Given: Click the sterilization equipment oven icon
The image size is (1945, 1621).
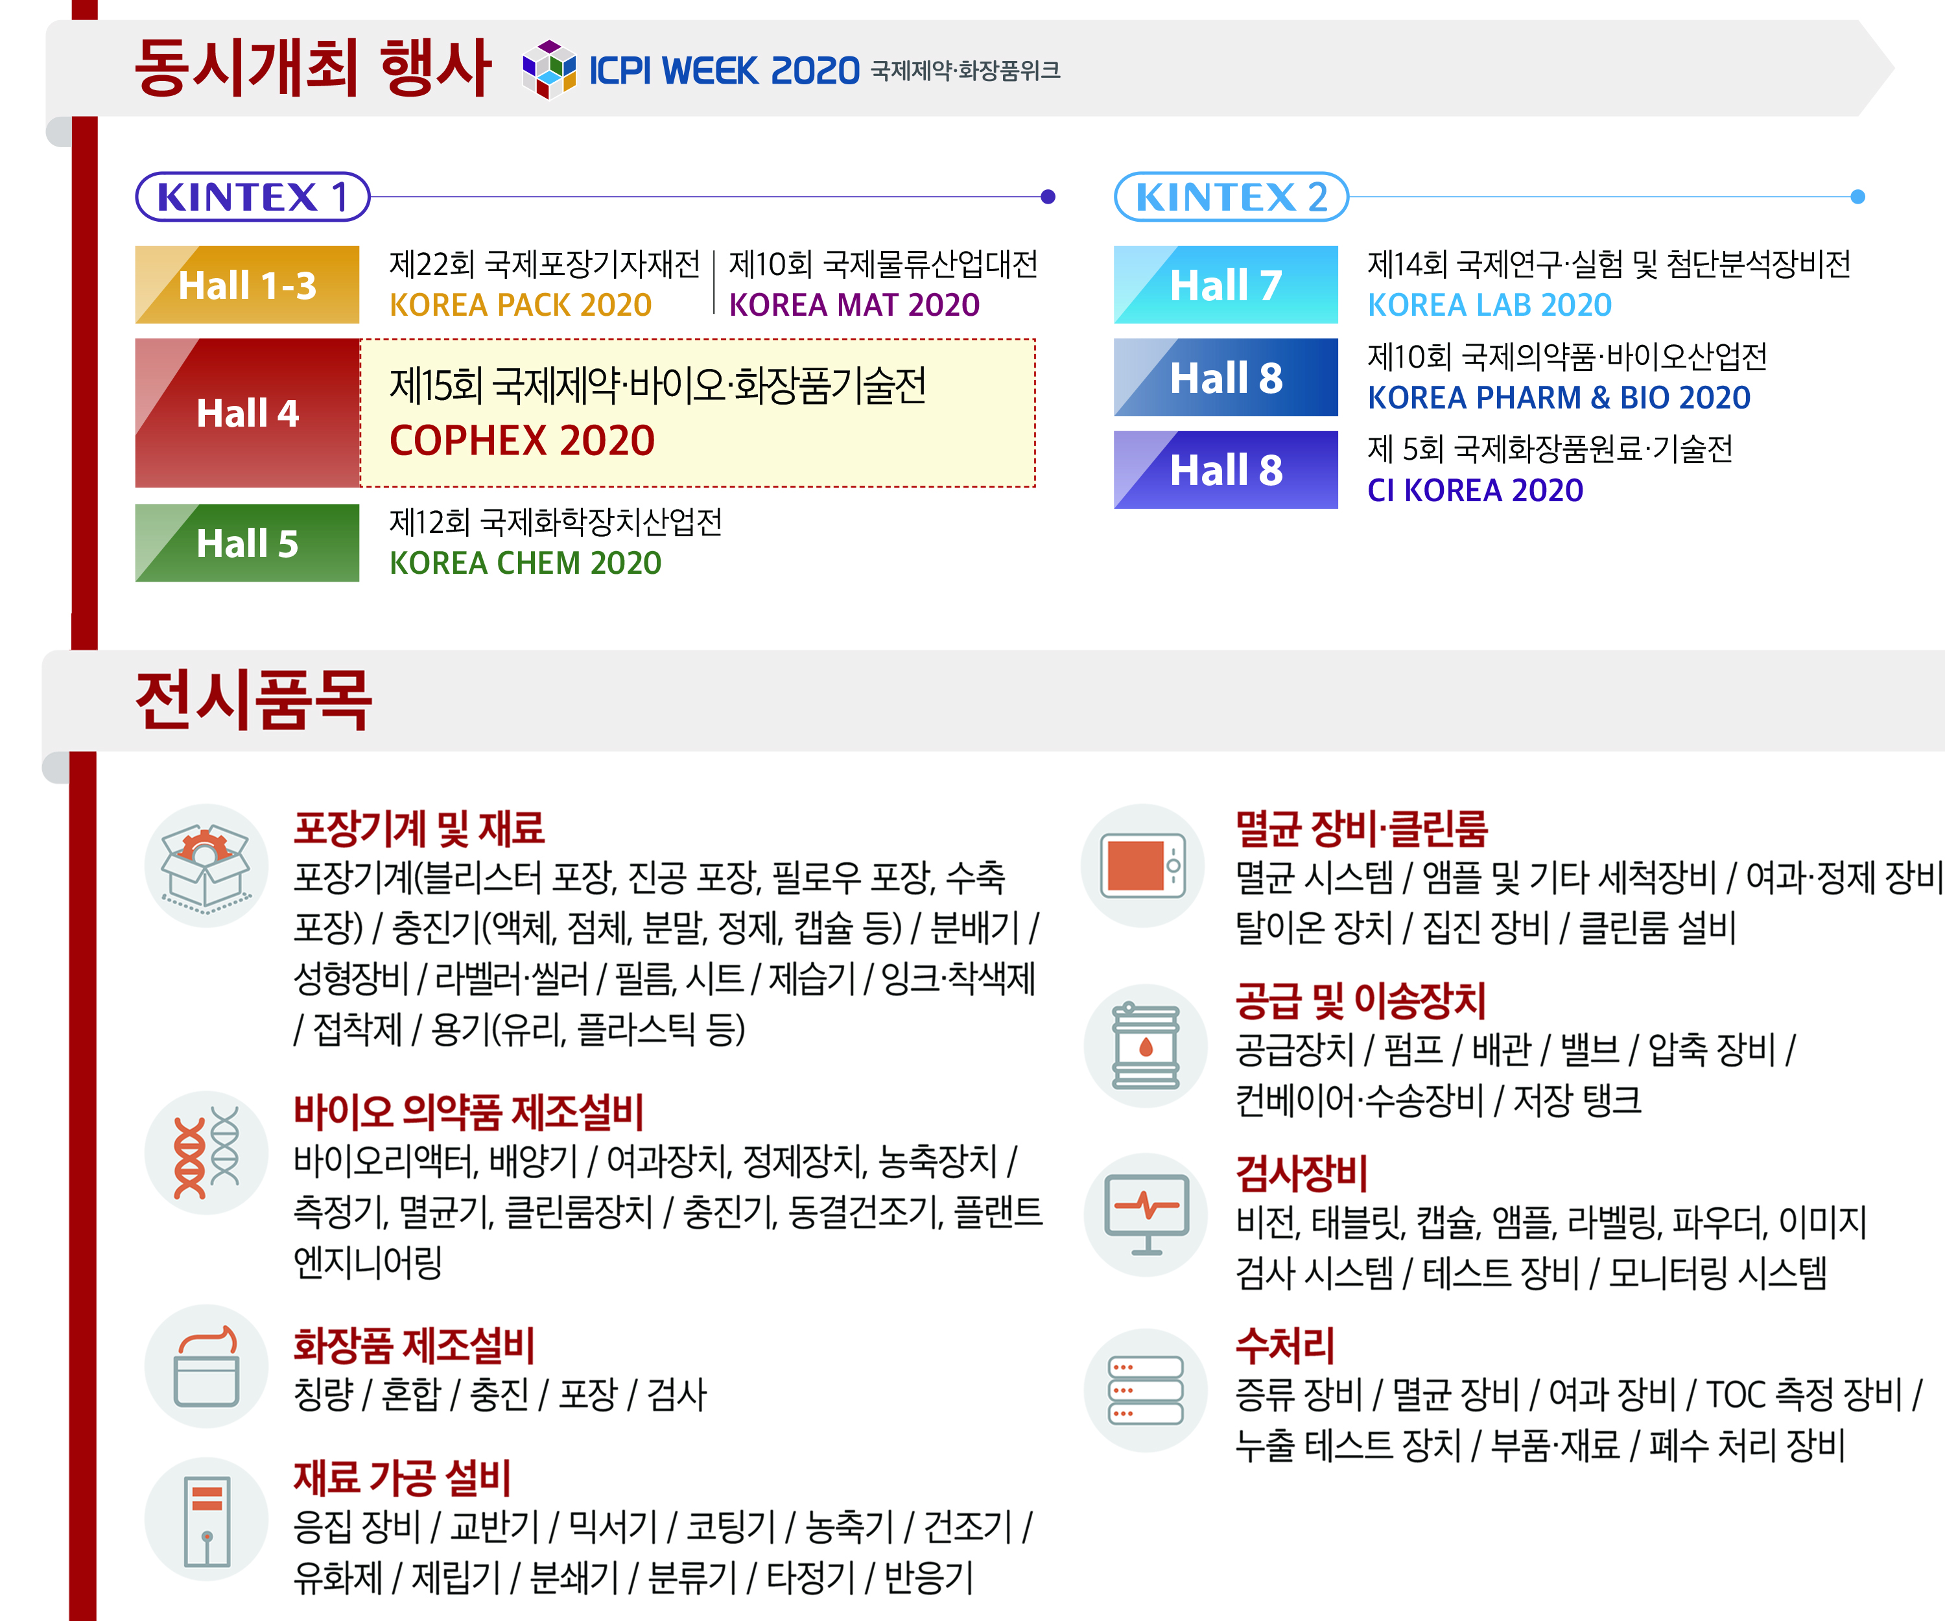Looking at the screenshot, I should pos(1143,866).
